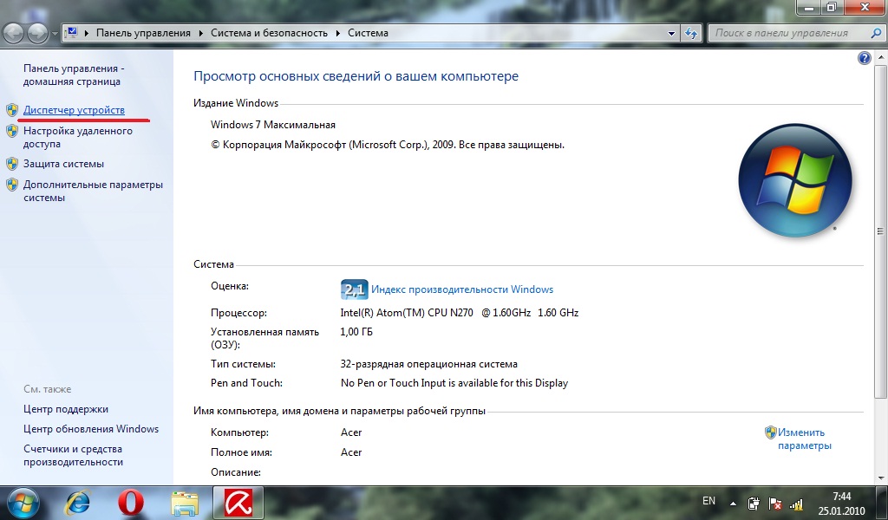The width and height of the screenshot is (888, 520).
Task: Open Счетчики и средства производительности link
Action: pyautogui.click(x=73, y=456)
